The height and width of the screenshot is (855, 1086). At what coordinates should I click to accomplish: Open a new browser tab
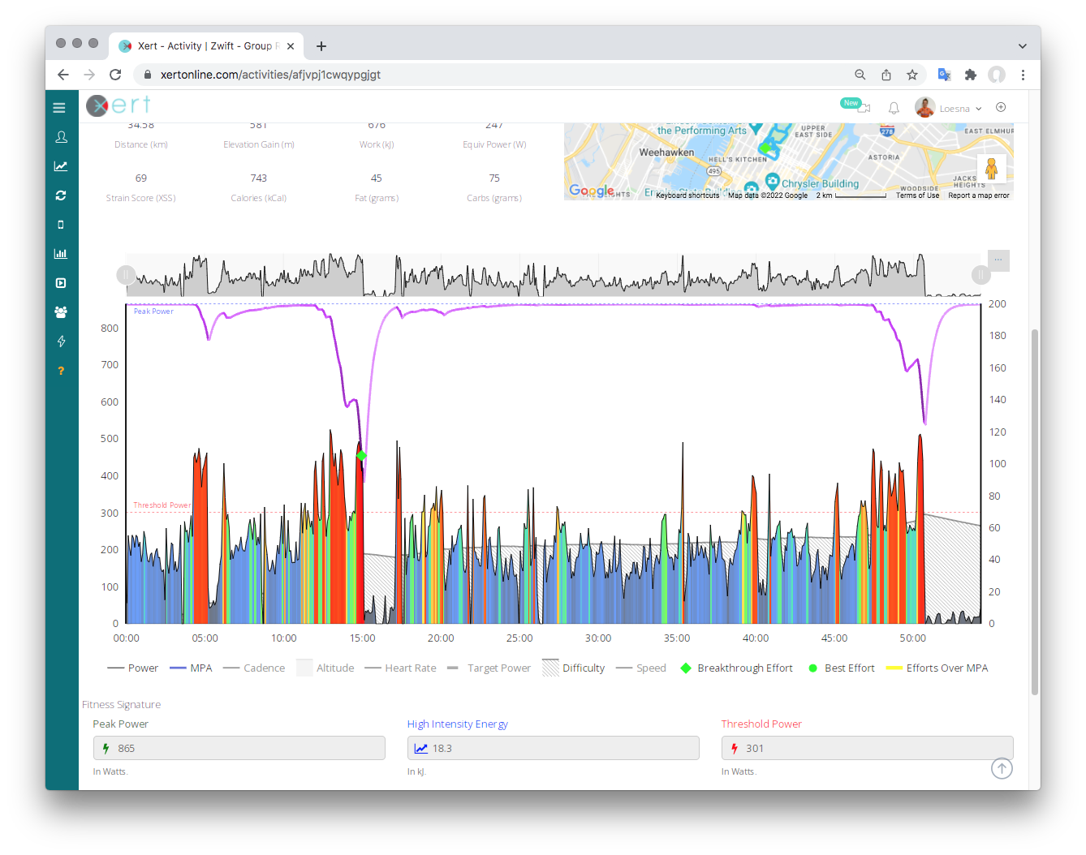[x=321, y=46]
